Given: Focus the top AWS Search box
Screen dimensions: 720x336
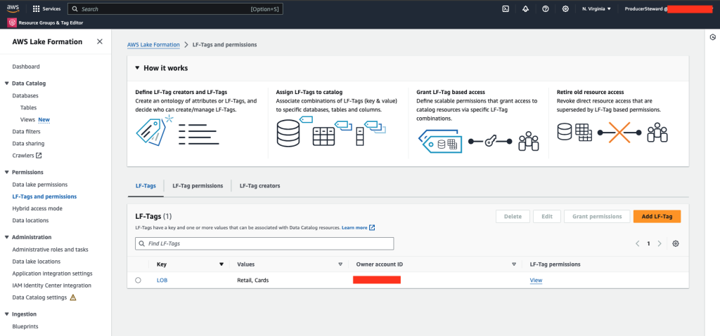Looking at the screenshot, I should click(175, 8).
